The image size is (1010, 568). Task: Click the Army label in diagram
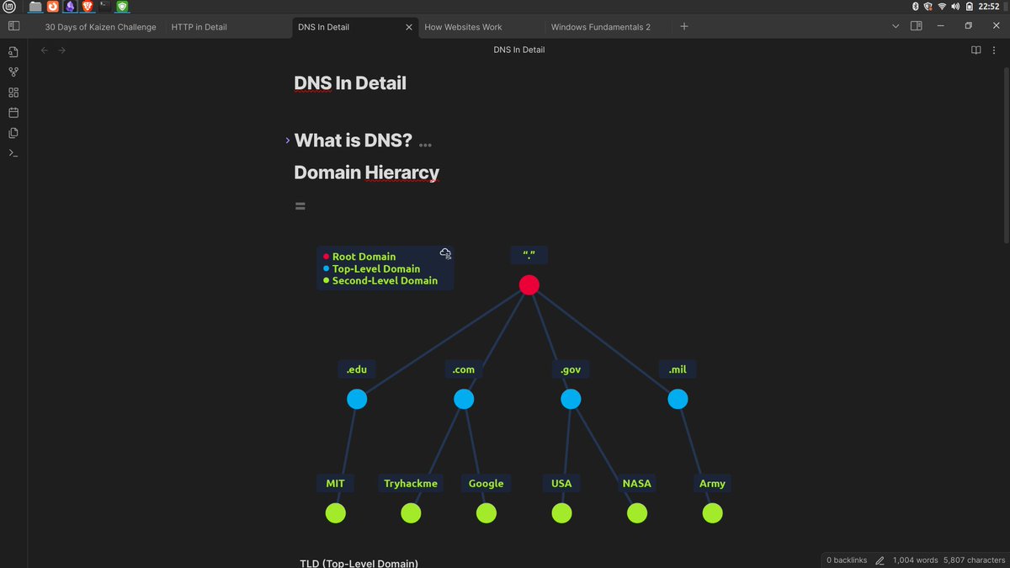point(712,483)
